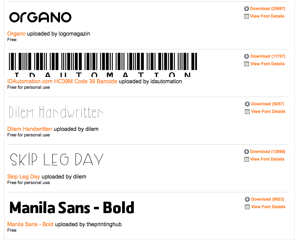This screenshot has width=298, height=240.
Task: Click Download (25997) link for Organo
Action: click(268, 9)
